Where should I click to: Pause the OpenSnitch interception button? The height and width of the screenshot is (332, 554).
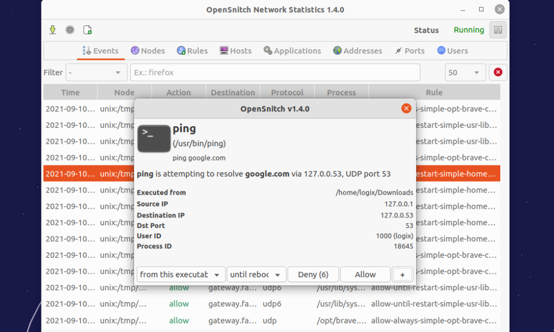point(498,30)
